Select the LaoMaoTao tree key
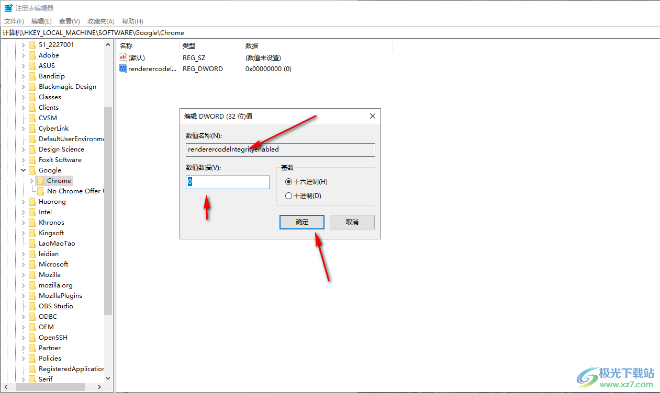The image size is (660, 393). point(57,243)
